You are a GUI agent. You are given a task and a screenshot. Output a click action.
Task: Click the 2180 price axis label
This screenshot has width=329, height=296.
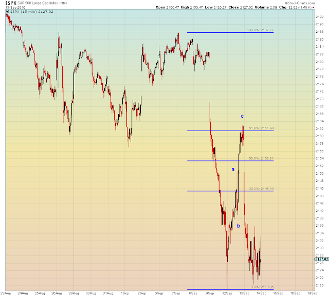320,62
